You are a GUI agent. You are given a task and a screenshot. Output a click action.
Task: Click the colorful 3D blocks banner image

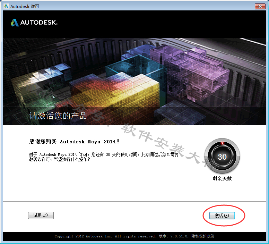(x=134, y=81)
